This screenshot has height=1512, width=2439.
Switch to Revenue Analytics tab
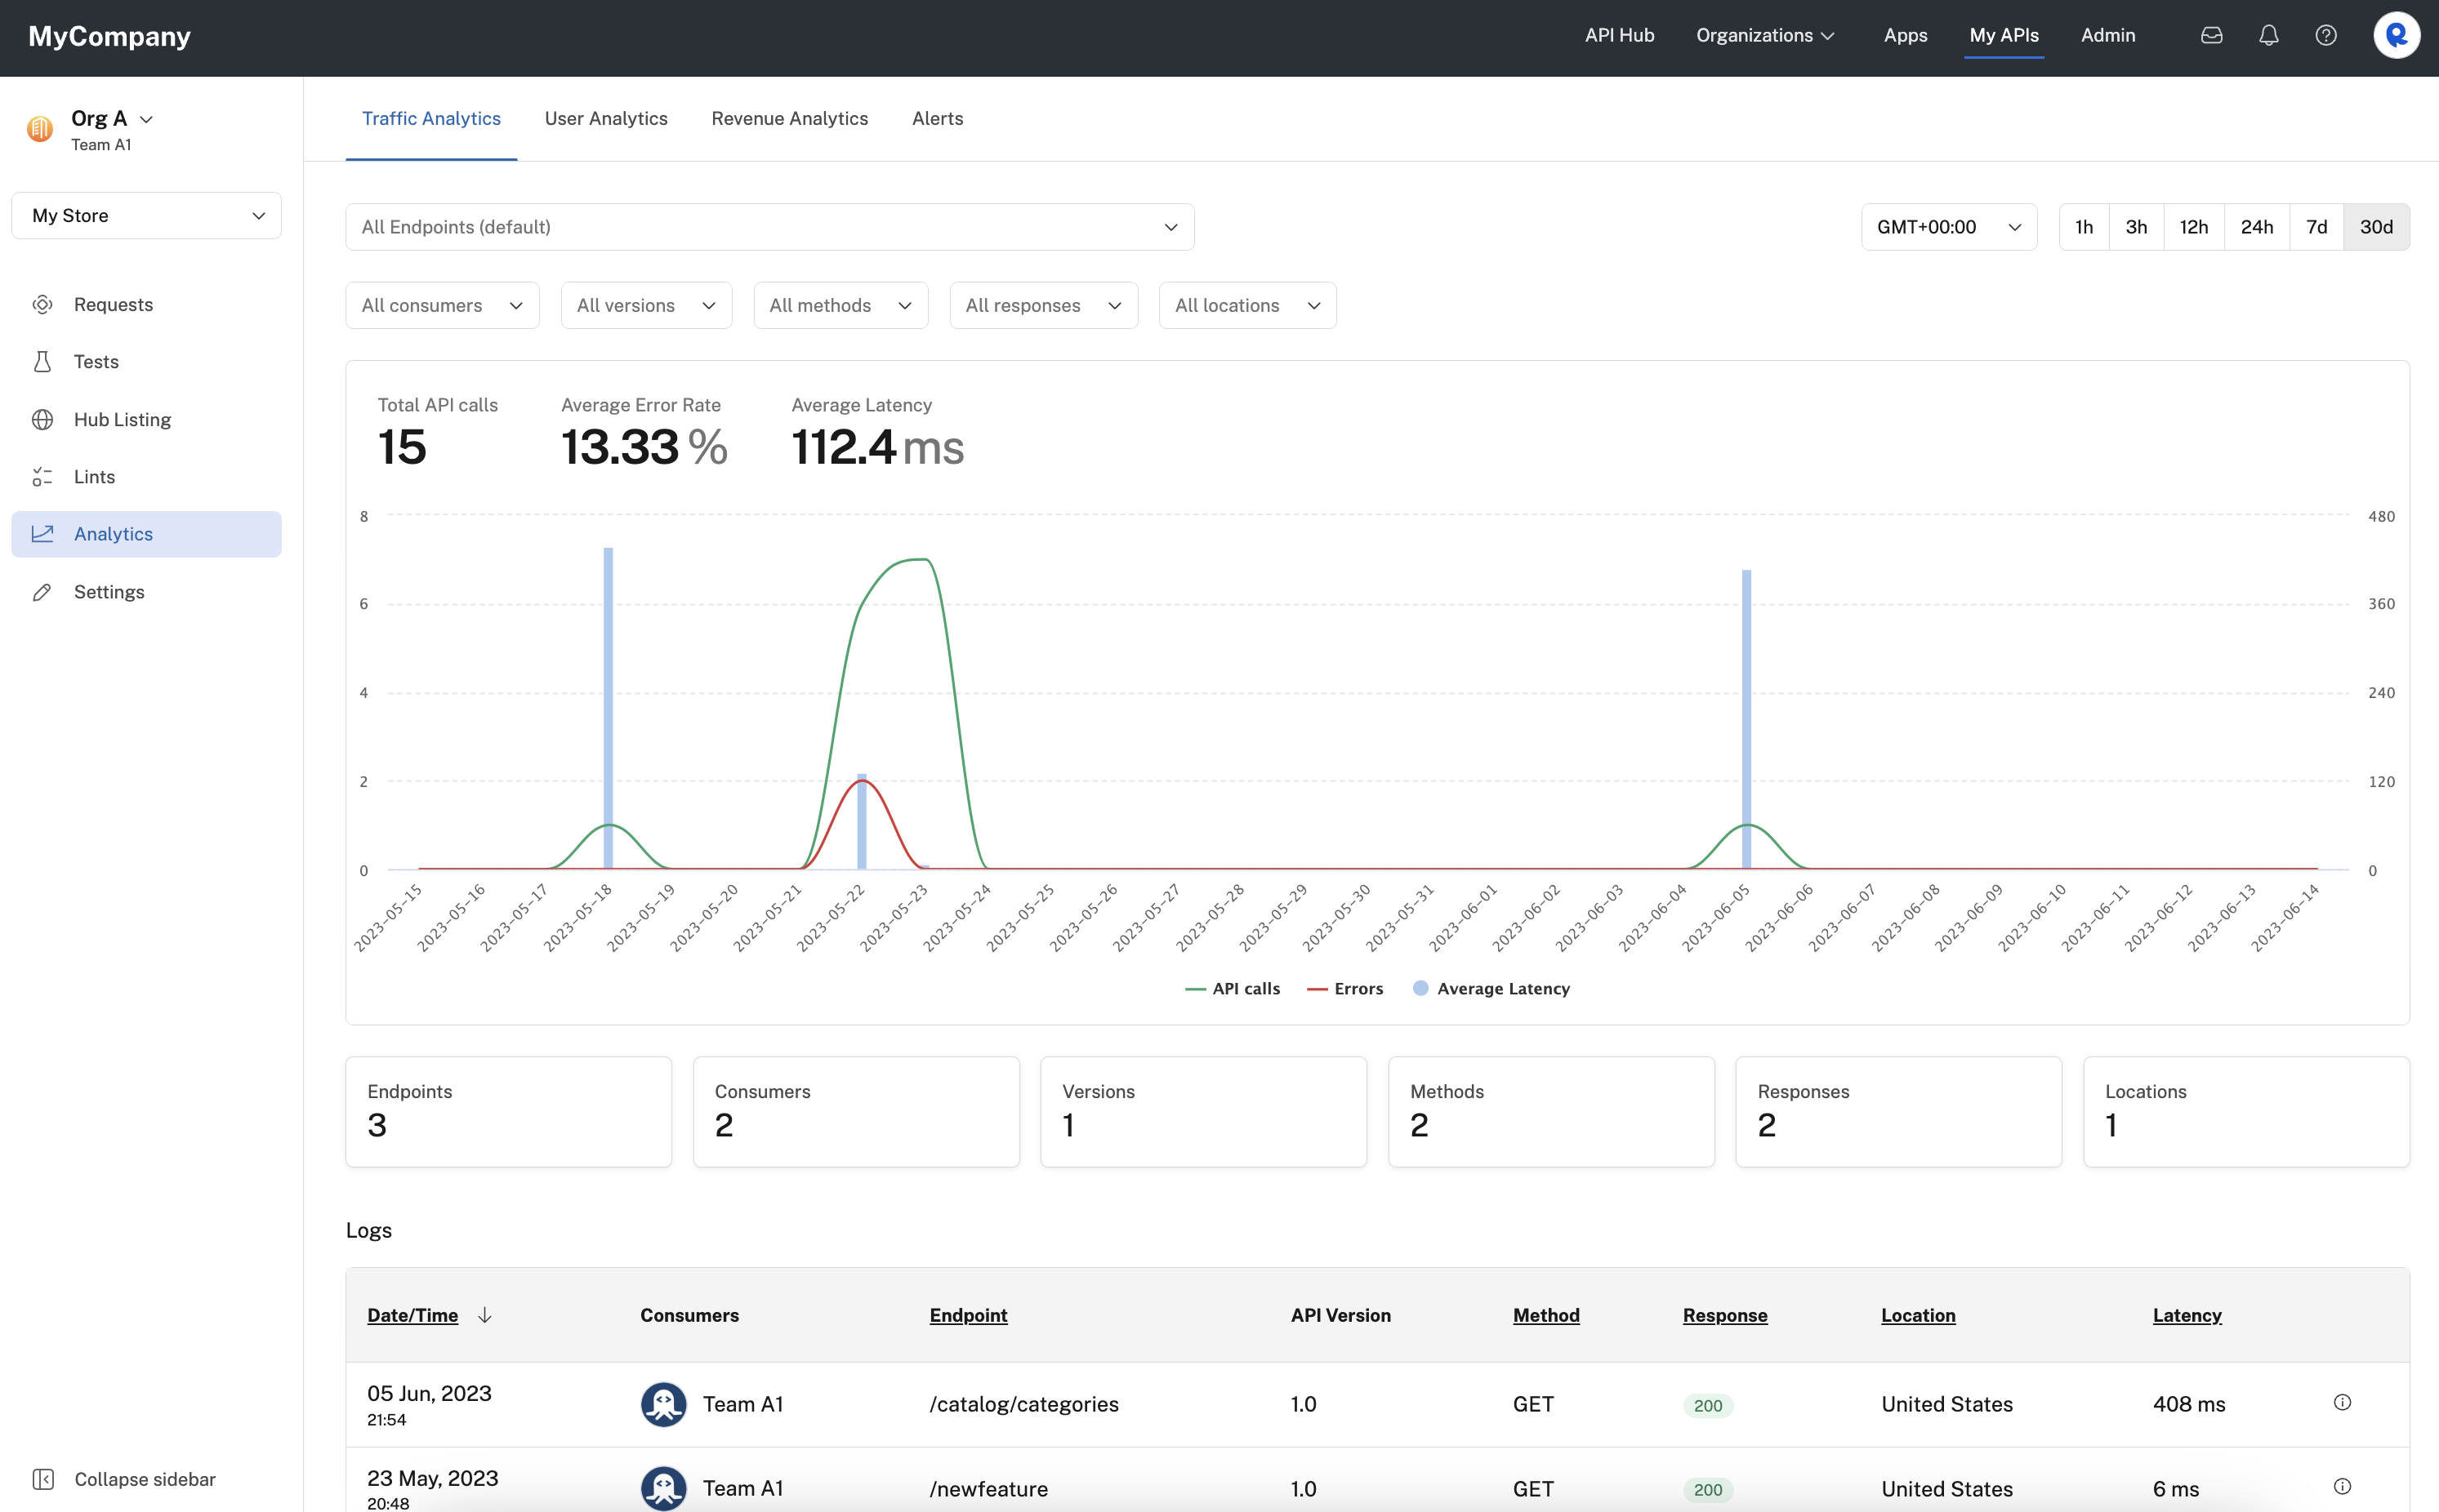coord(789,118)
